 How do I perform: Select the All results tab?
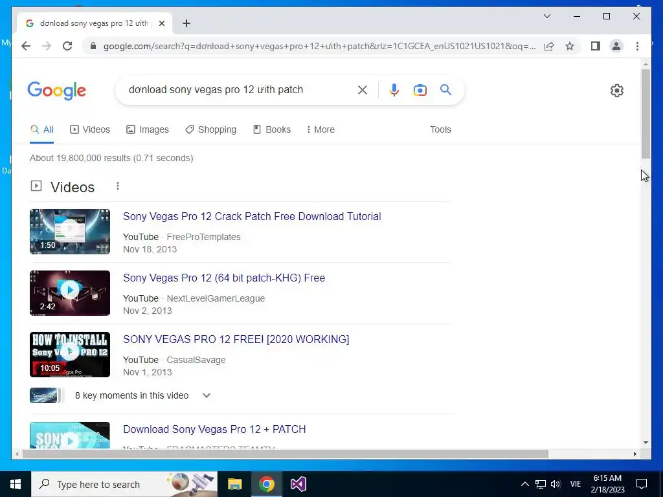click(42, 129)
